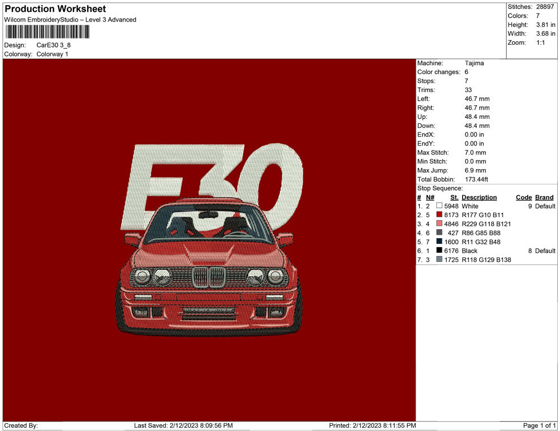Click the Zoom 1:1 value
Screen dimensions: 560x431
click(540, 43)
